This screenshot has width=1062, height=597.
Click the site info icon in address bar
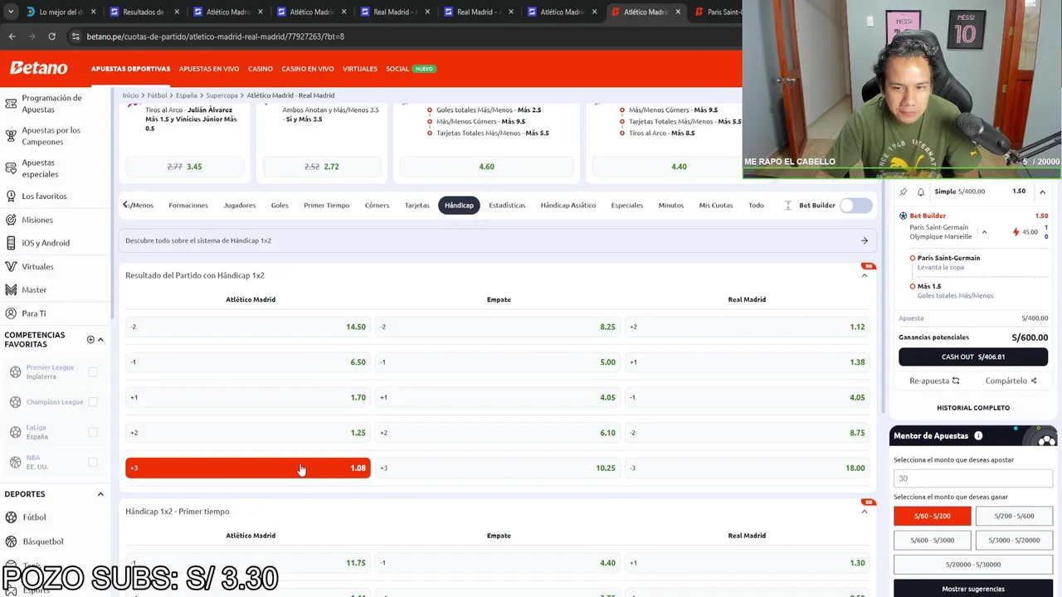76,36
